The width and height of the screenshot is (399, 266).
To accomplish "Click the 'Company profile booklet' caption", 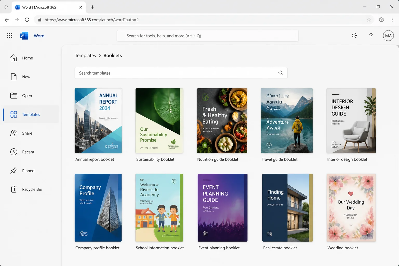I will [97, 248].
